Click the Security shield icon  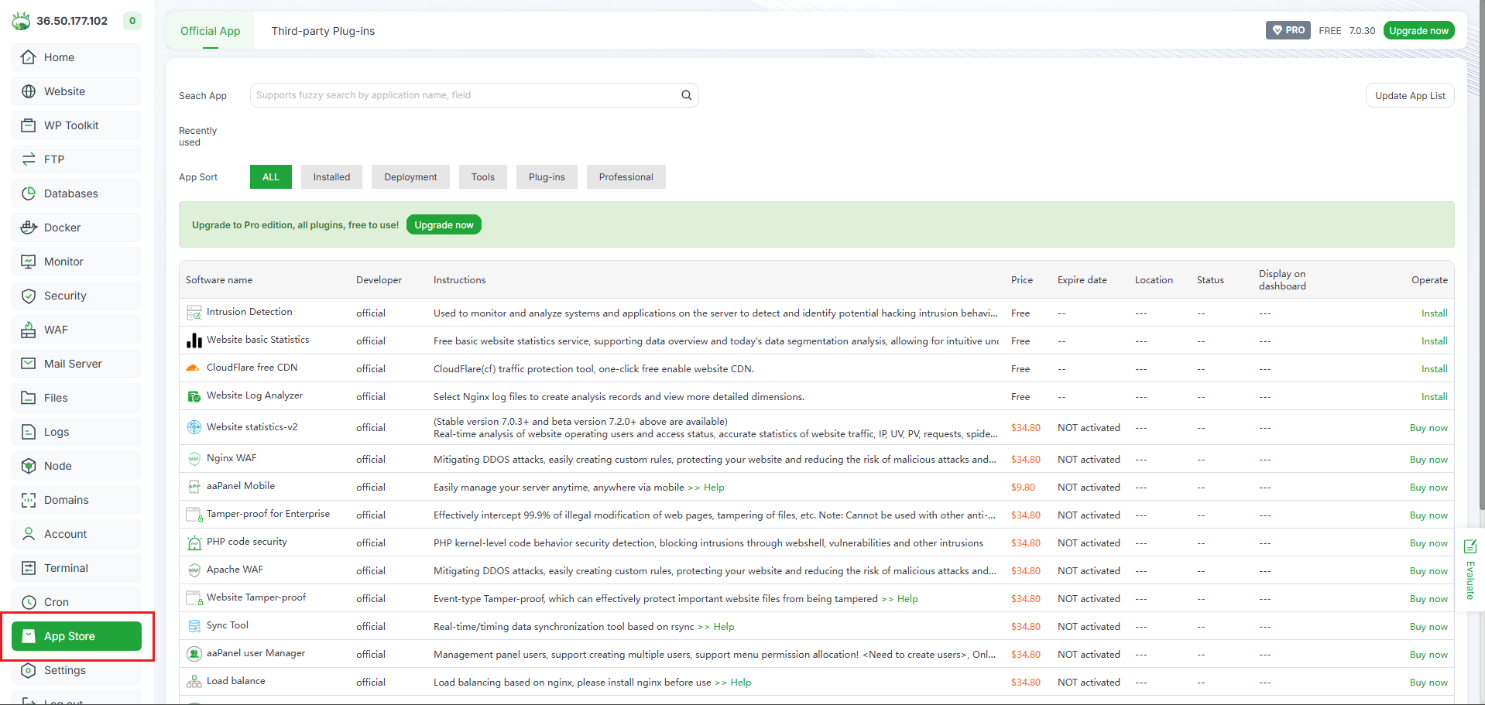click(29, 296)
